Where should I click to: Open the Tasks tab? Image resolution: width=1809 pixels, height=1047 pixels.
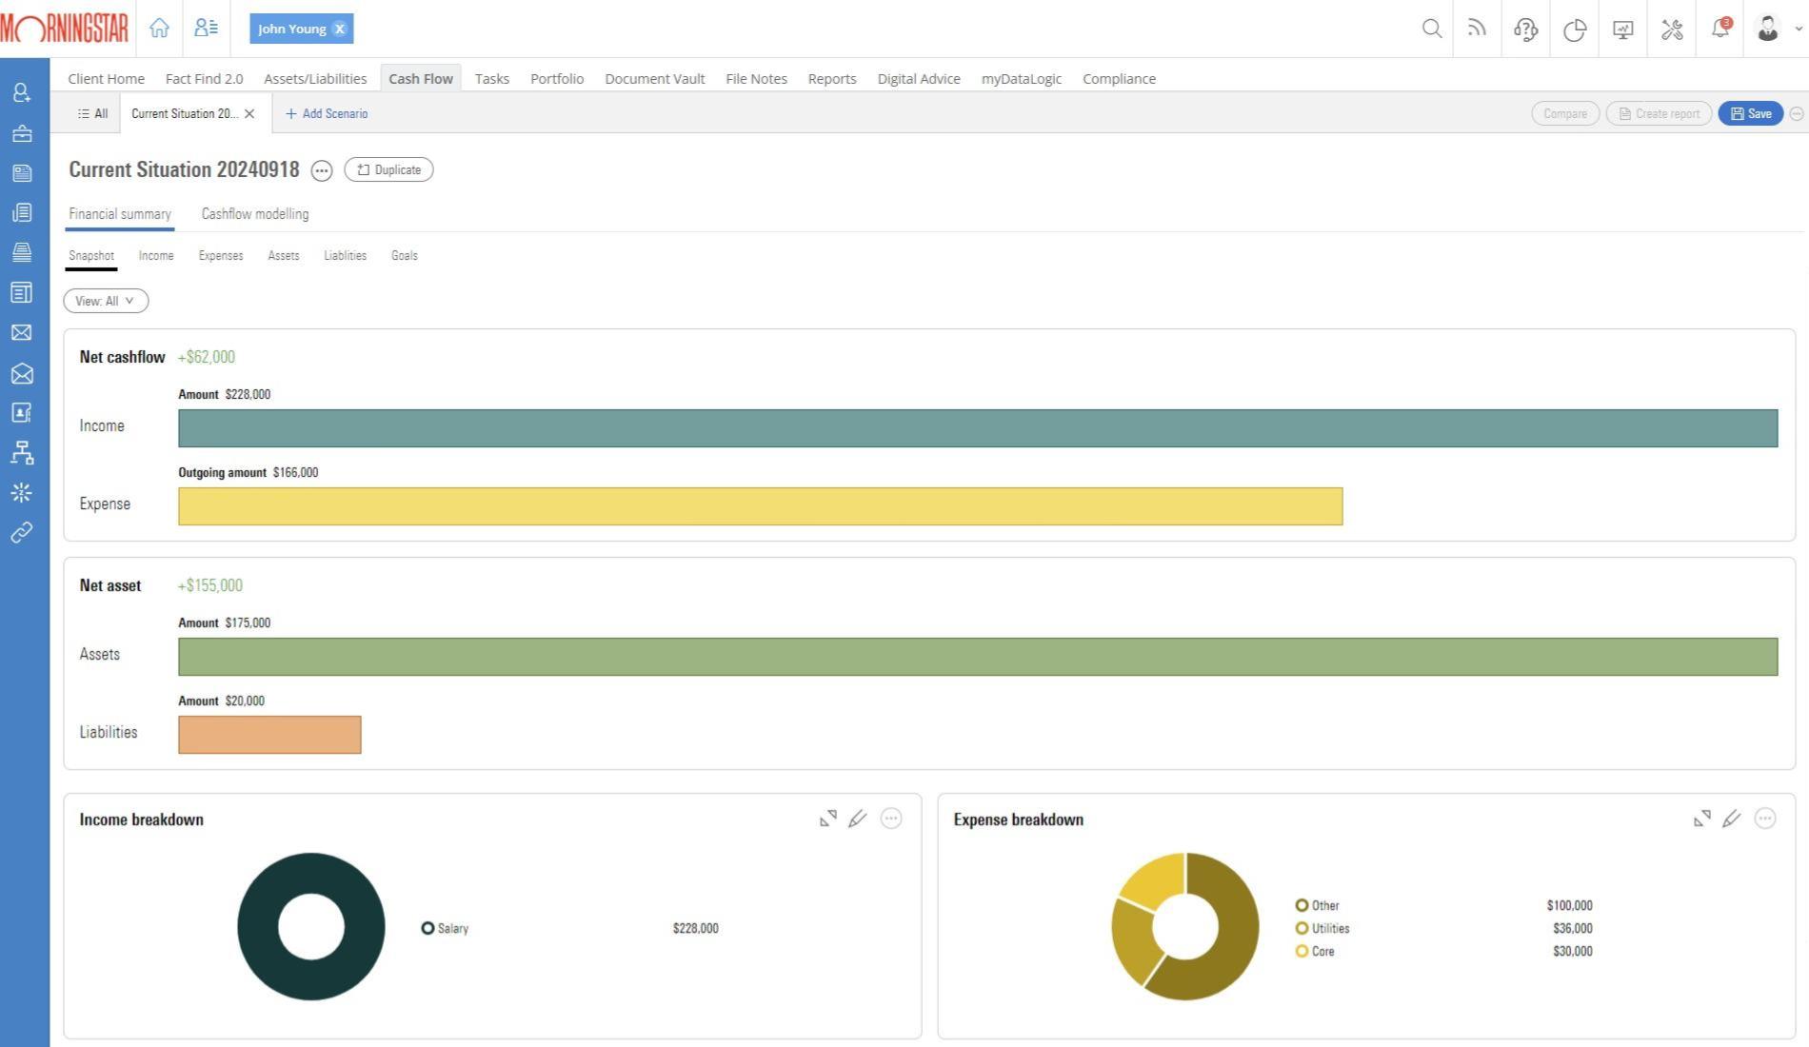click(x=491, y=79)
